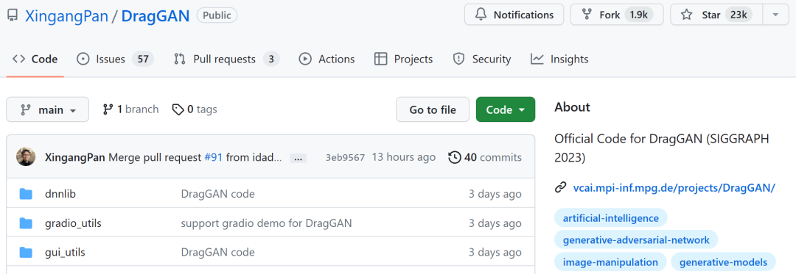Open the support gradio demo commit message
796x274 pixels.
[267, 223]
